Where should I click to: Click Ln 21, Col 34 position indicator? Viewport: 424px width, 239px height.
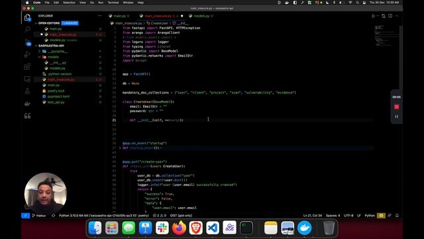pyautogui.click(x=313, y=216)
